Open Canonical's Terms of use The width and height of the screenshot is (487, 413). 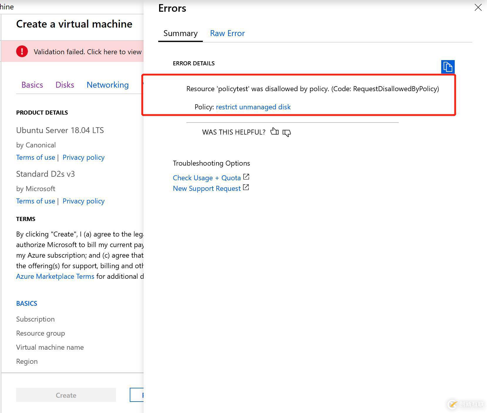pos(36,157)
